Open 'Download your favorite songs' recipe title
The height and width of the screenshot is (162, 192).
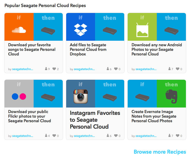(32, 49)
